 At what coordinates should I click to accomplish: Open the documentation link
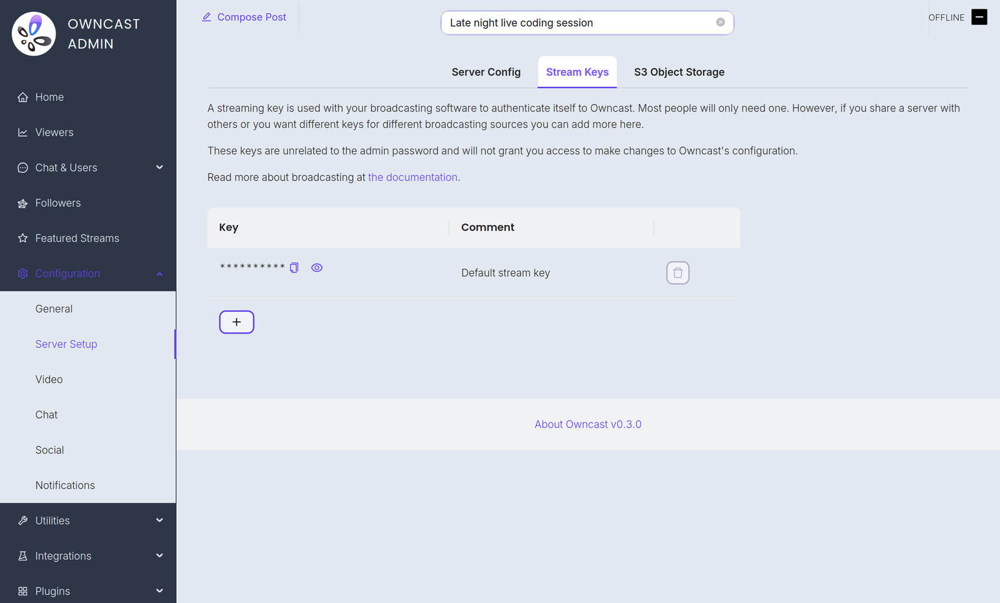click(x=412, y=177)
